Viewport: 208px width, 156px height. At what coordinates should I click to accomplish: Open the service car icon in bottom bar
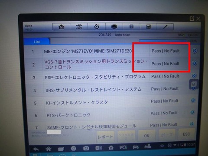point(148,146)
